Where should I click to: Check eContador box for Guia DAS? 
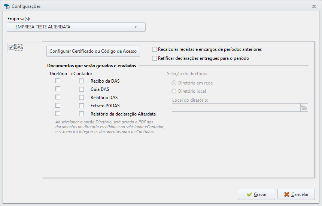(x=82, y=89)
